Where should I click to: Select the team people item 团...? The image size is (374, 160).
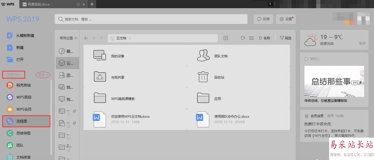tap(67, 75)
